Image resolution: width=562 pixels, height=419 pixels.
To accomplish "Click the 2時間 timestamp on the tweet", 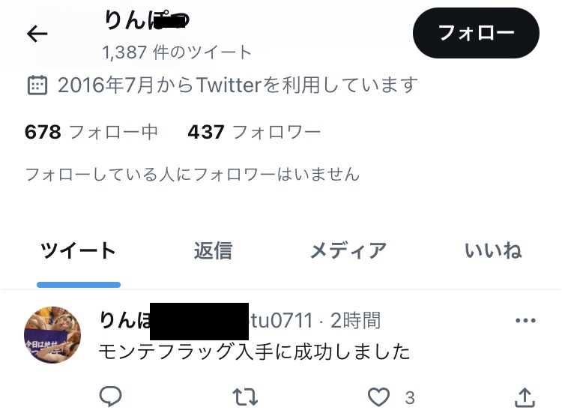I will (355, 320).
